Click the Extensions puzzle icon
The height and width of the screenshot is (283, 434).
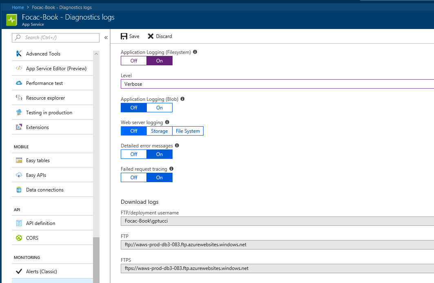click(x=19, y=127)
